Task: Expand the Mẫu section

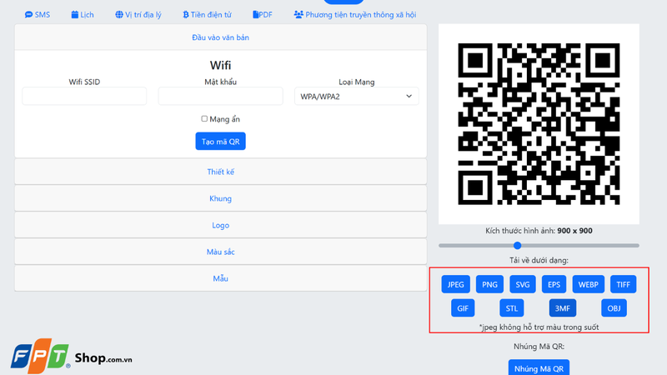Action: point(220,278)
